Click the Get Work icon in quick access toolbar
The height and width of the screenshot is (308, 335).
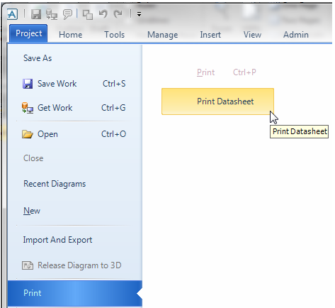52,14
